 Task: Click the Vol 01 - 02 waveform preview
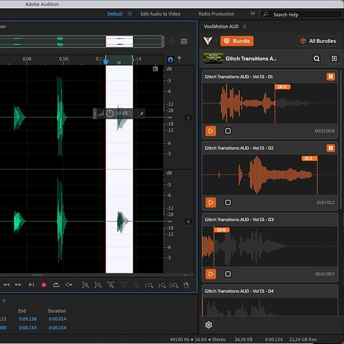pos(269,175)
